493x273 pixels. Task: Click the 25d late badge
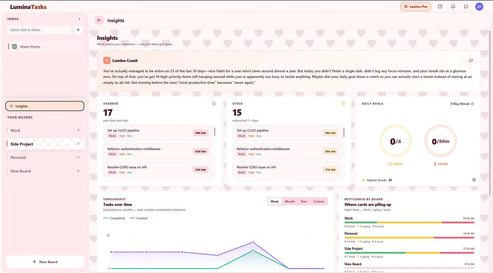pos(201,170)
